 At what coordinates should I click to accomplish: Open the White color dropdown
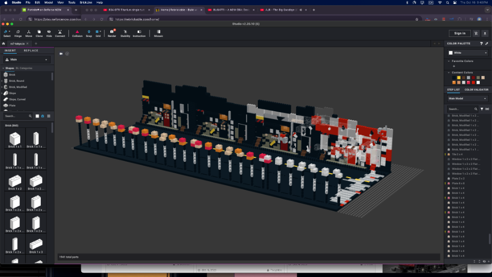467,53
